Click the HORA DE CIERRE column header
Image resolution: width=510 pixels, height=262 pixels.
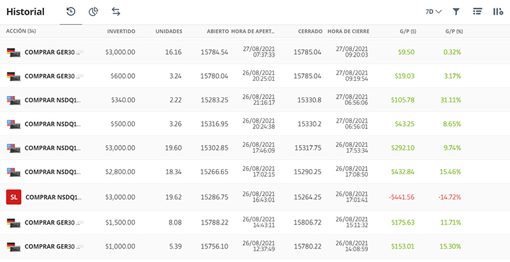[348, 31]
